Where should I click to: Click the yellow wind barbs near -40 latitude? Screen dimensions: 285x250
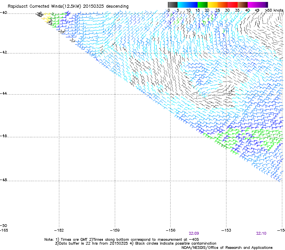tap(46, 17)
